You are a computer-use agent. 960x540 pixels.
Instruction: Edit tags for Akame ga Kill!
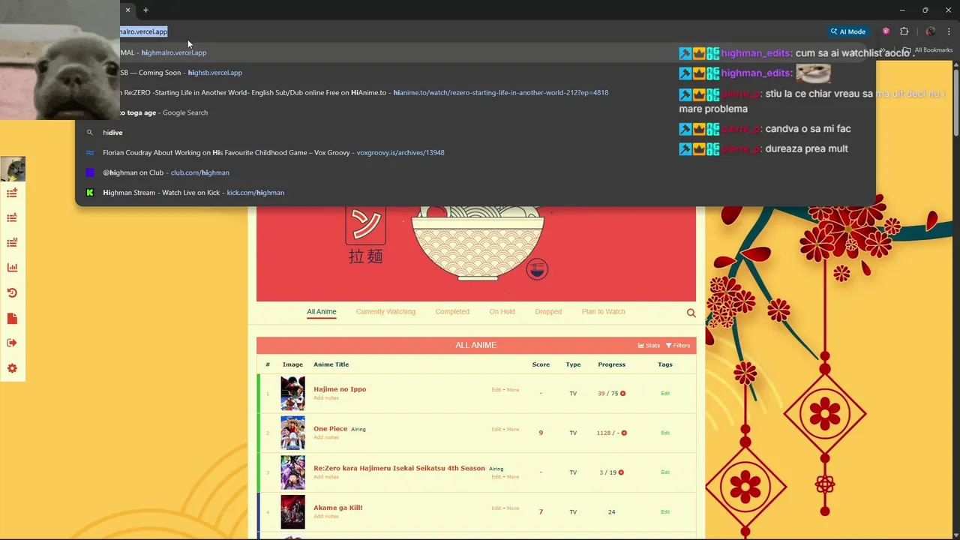665,512
